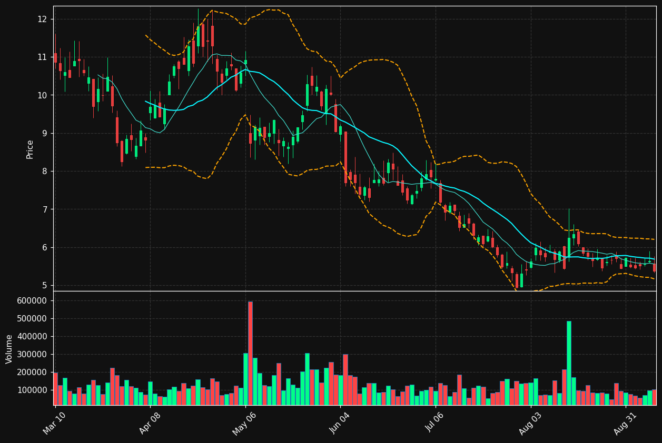Click the Jun 04 date label

tap(340, 424)
